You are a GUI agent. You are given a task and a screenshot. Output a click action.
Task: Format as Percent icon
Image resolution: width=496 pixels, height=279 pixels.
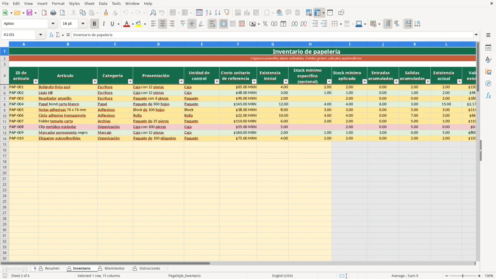(265, 24)
